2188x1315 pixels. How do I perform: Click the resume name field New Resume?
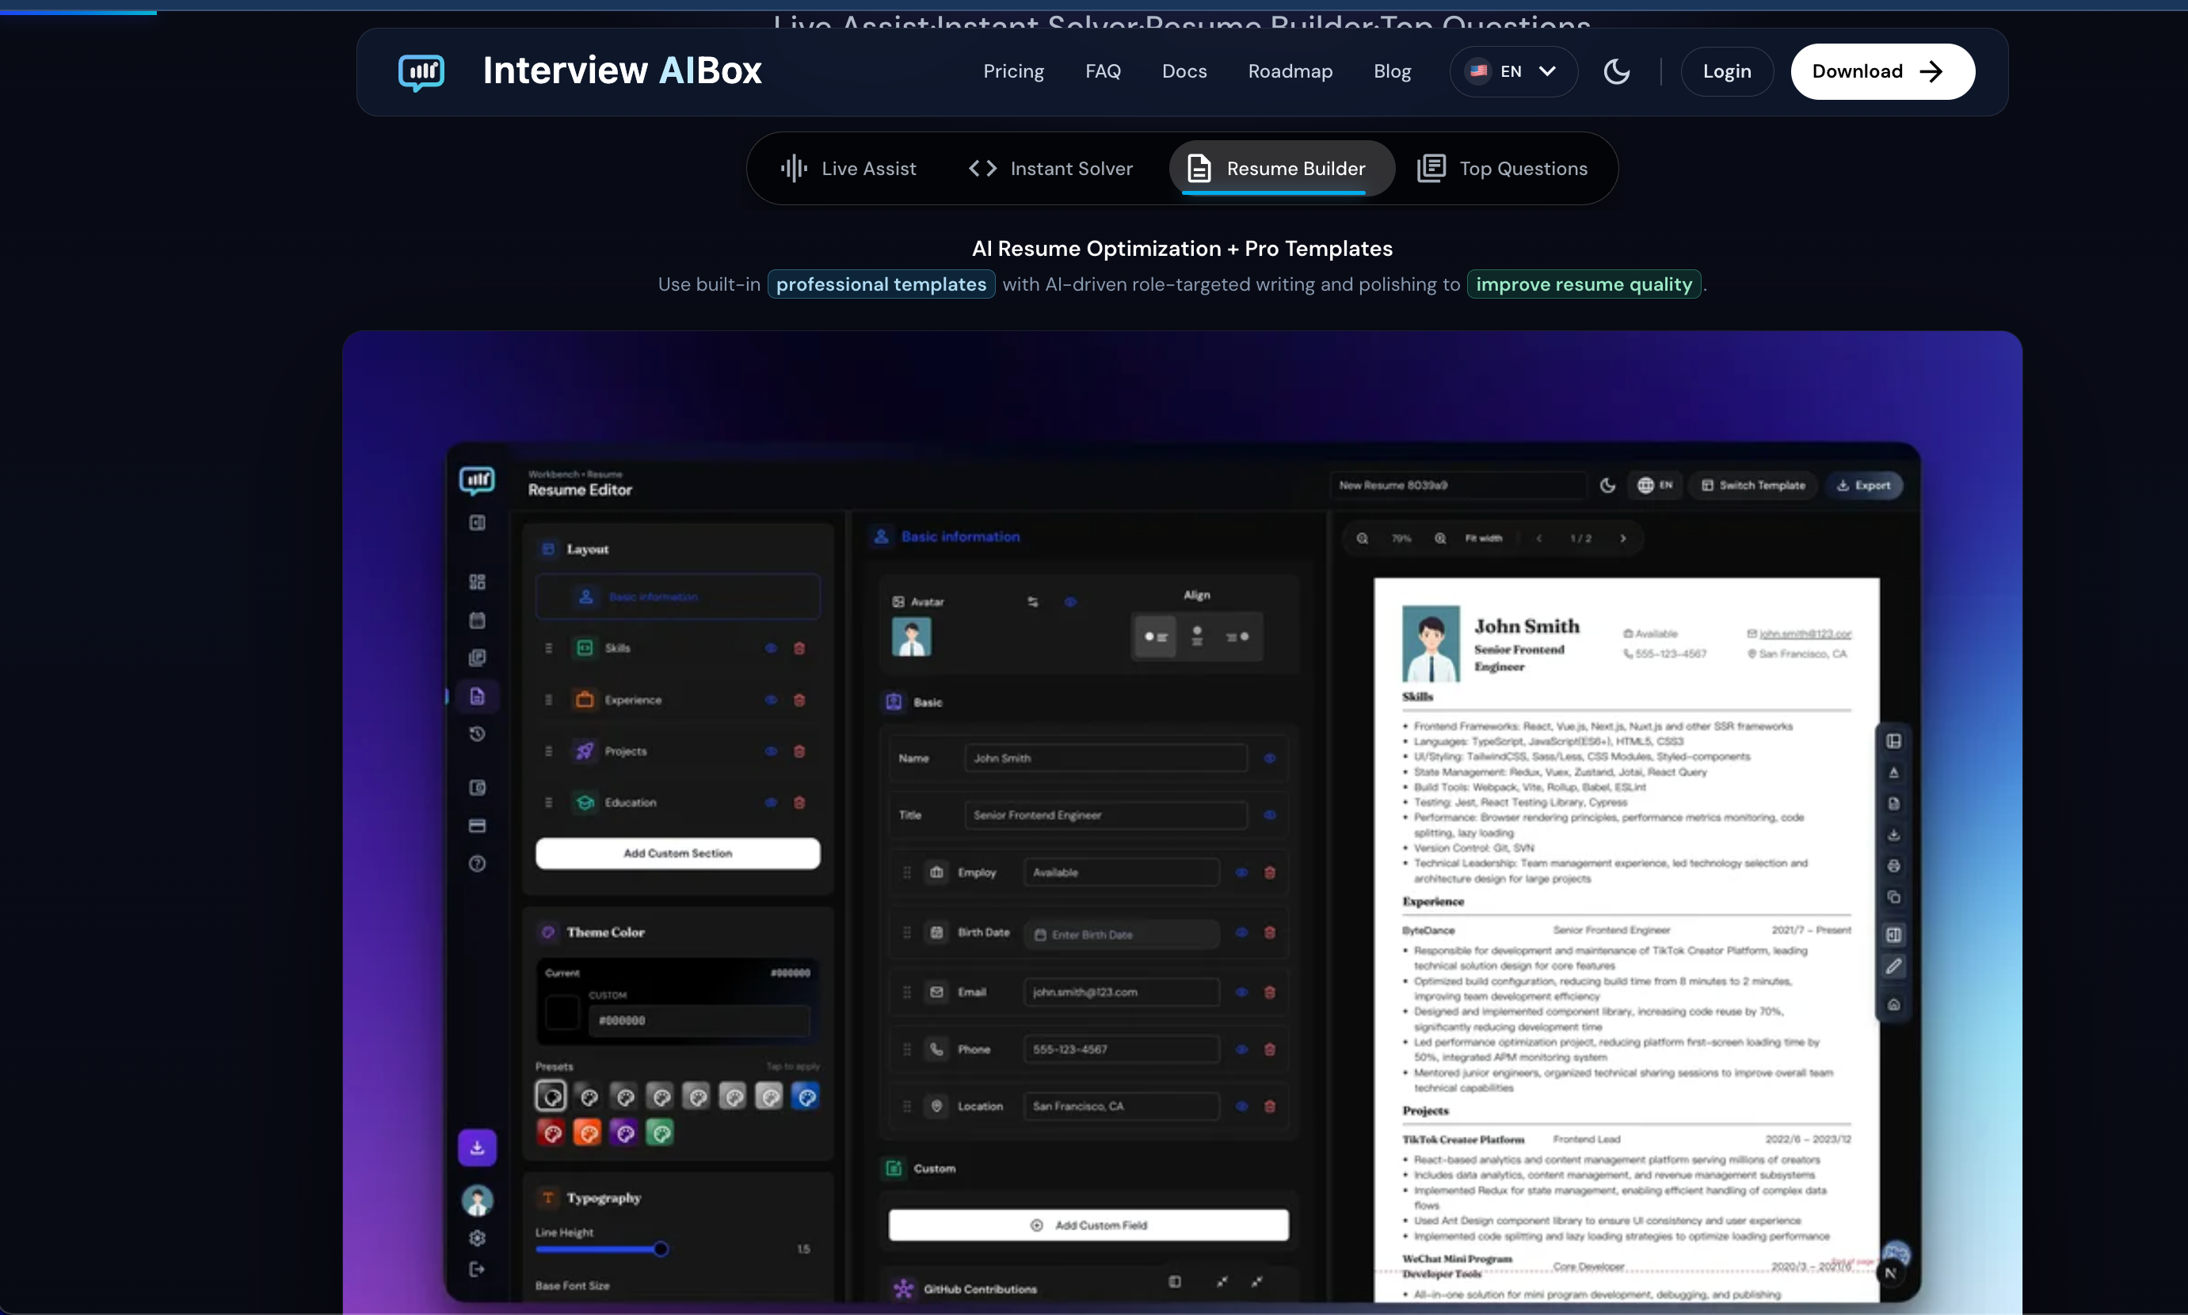tap(1457, 486)
